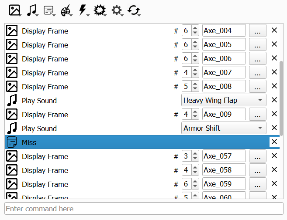Image resolution: width=287 pixels, height=220 pixels.
Task: Focus the Enter command here field
Action: coord(144,209)
